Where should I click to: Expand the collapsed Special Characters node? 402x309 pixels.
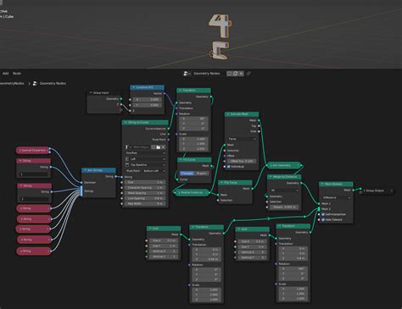click(20, 151)
